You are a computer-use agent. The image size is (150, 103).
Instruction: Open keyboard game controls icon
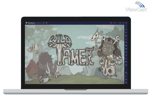[x=126, y=39]
